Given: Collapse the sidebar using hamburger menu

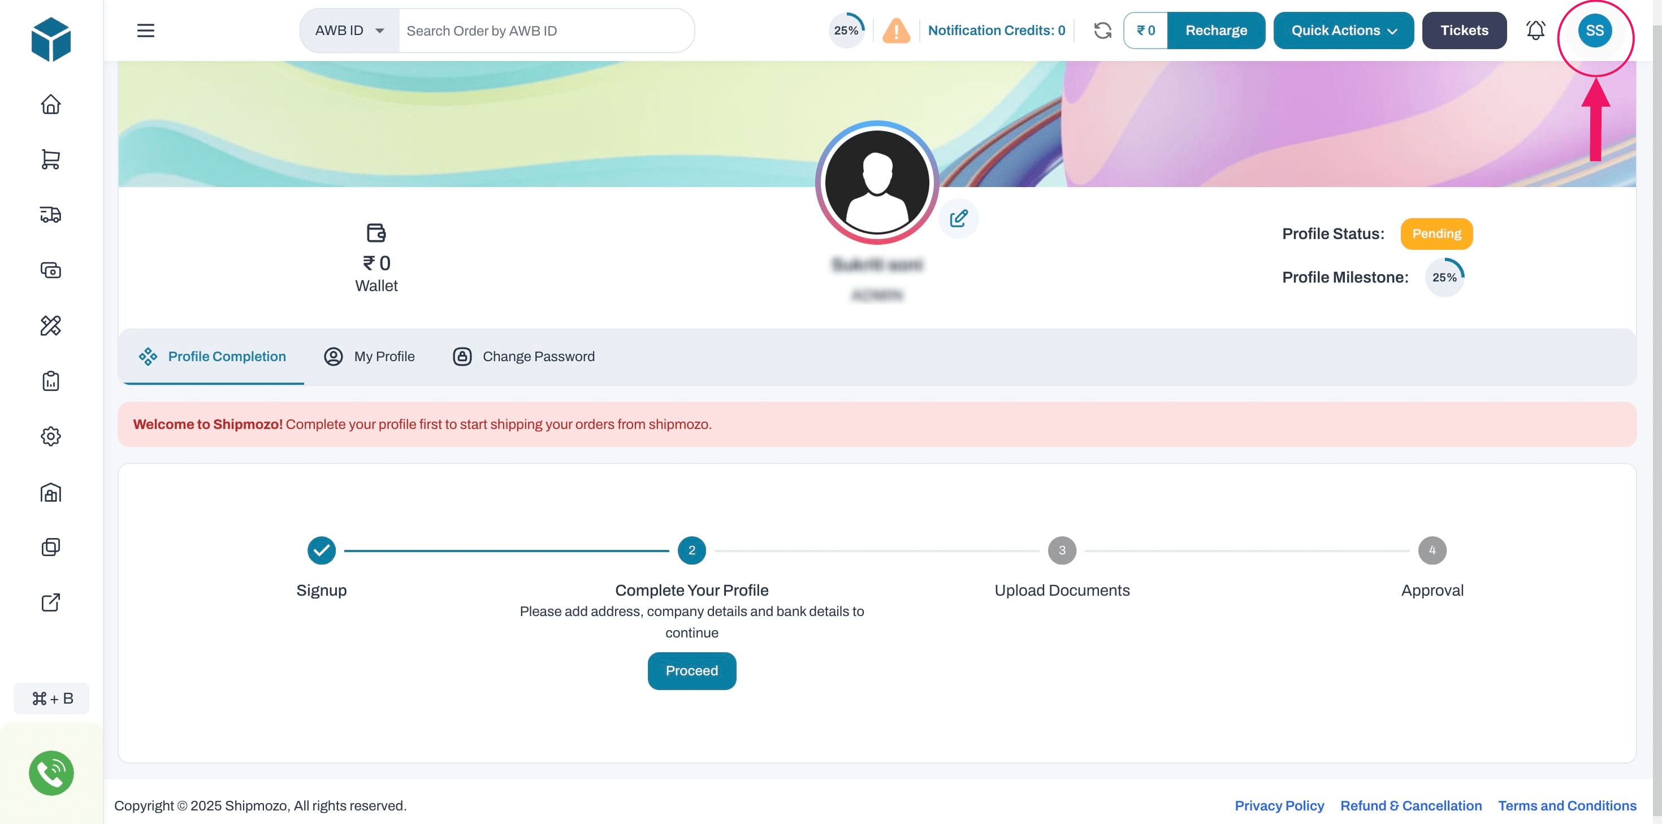Looking at the screenshot, I should pos(146,30).
